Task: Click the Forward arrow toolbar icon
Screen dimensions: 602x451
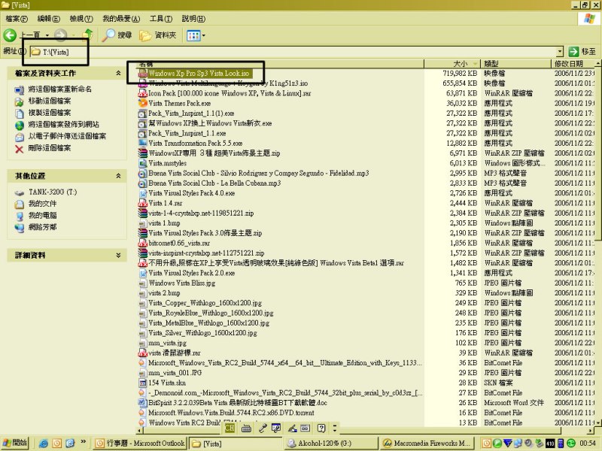Action: coord(60,35)
